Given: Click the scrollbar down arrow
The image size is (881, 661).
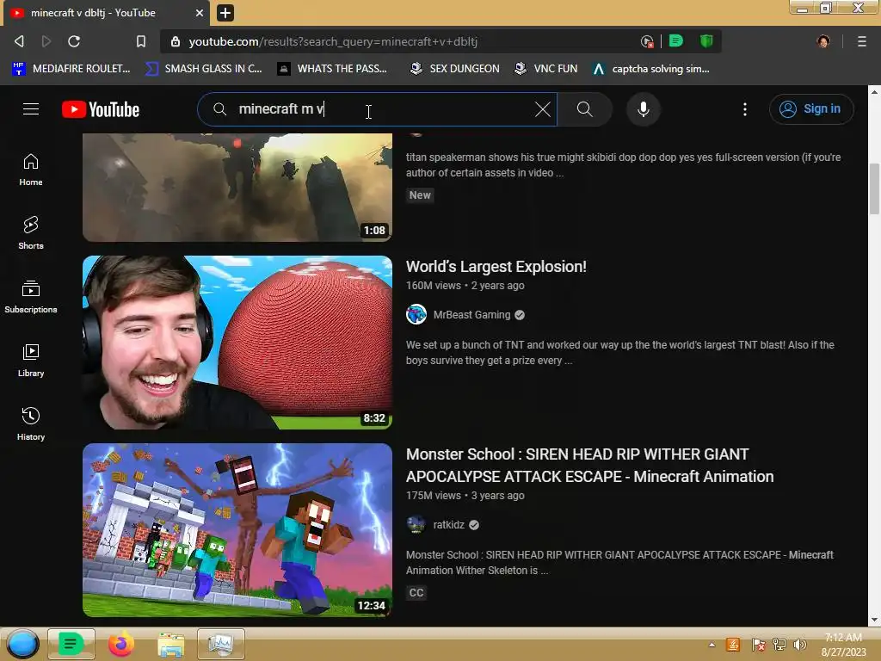Looking at the screenshot, I should (x=874, y=620).
